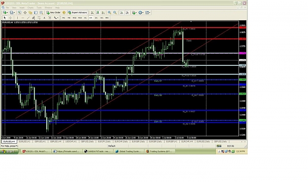Switch to M5 timeframe
Screen dimensions: 308x182
(69, 18)
